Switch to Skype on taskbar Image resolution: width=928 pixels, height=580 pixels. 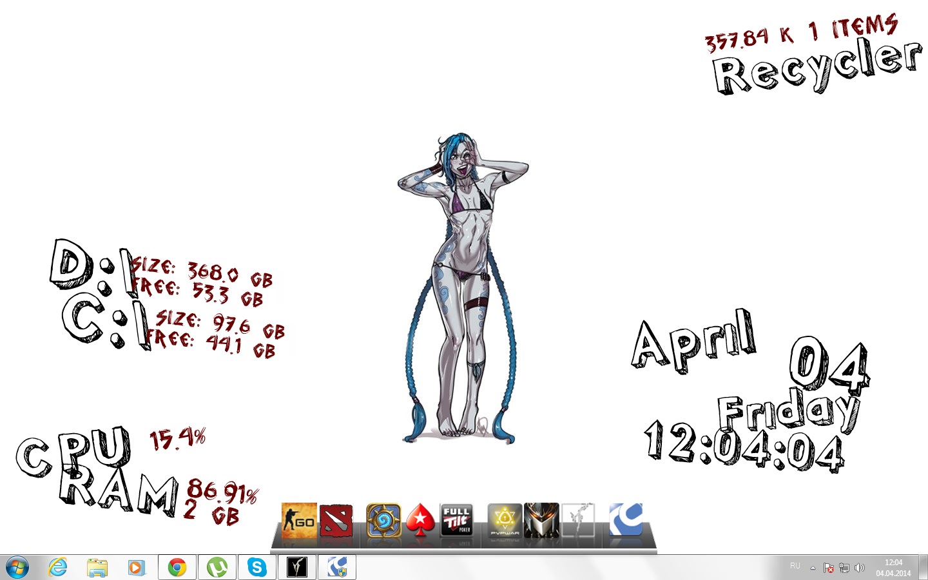257,568
